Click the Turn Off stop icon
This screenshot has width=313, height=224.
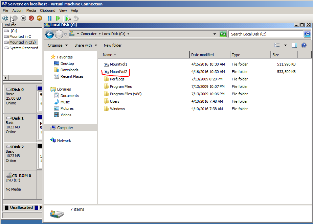[23, 18]
